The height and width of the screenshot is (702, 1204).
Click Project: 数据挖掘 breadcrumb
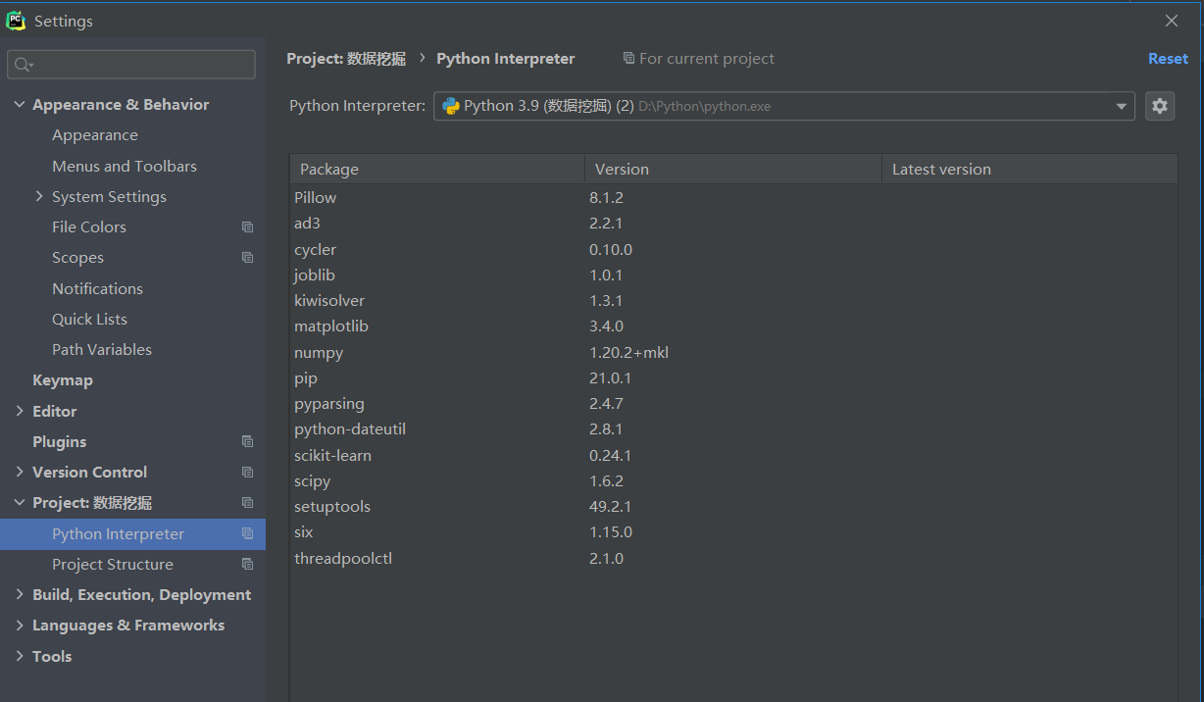click(346, 59)
